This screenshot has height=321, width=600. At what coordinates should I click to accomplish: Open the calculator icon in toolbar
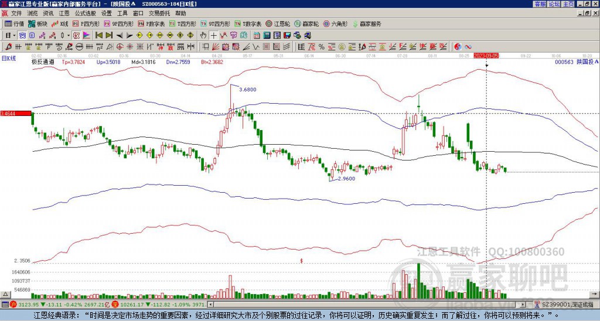pos(267,36)
